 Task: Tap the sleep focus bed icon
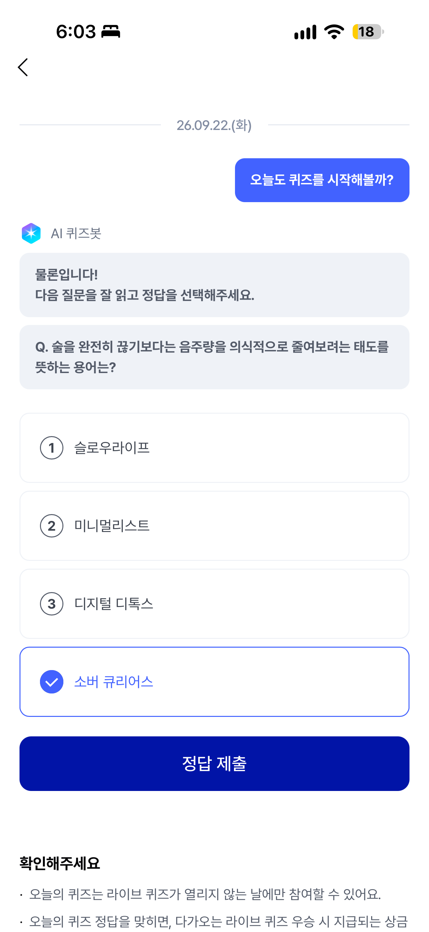pos(111,32)
